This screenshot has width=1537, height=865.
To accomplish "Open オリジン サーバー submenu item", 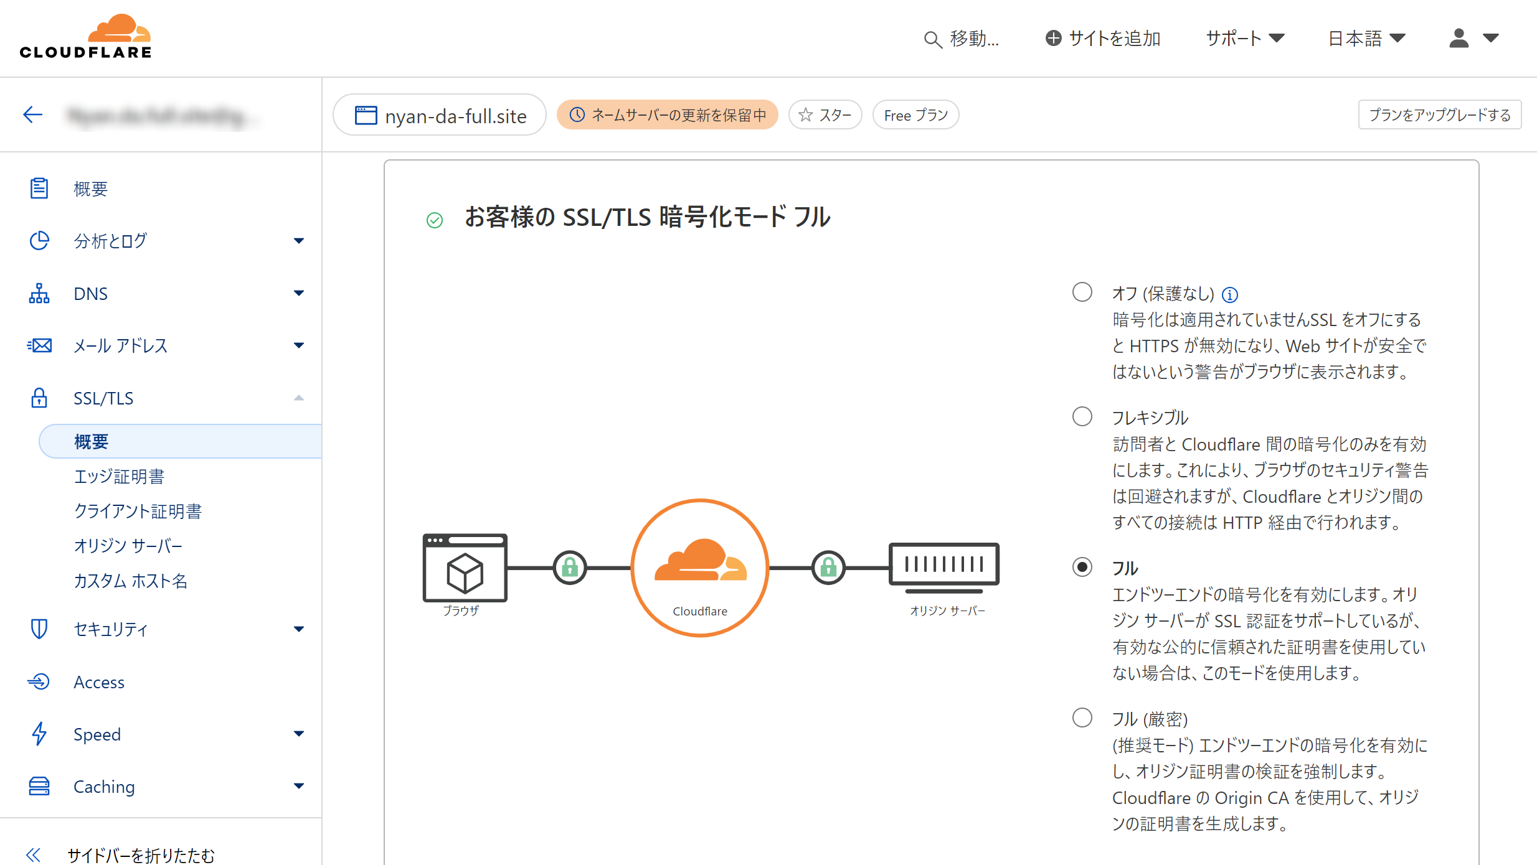I will tap(128, 546).
